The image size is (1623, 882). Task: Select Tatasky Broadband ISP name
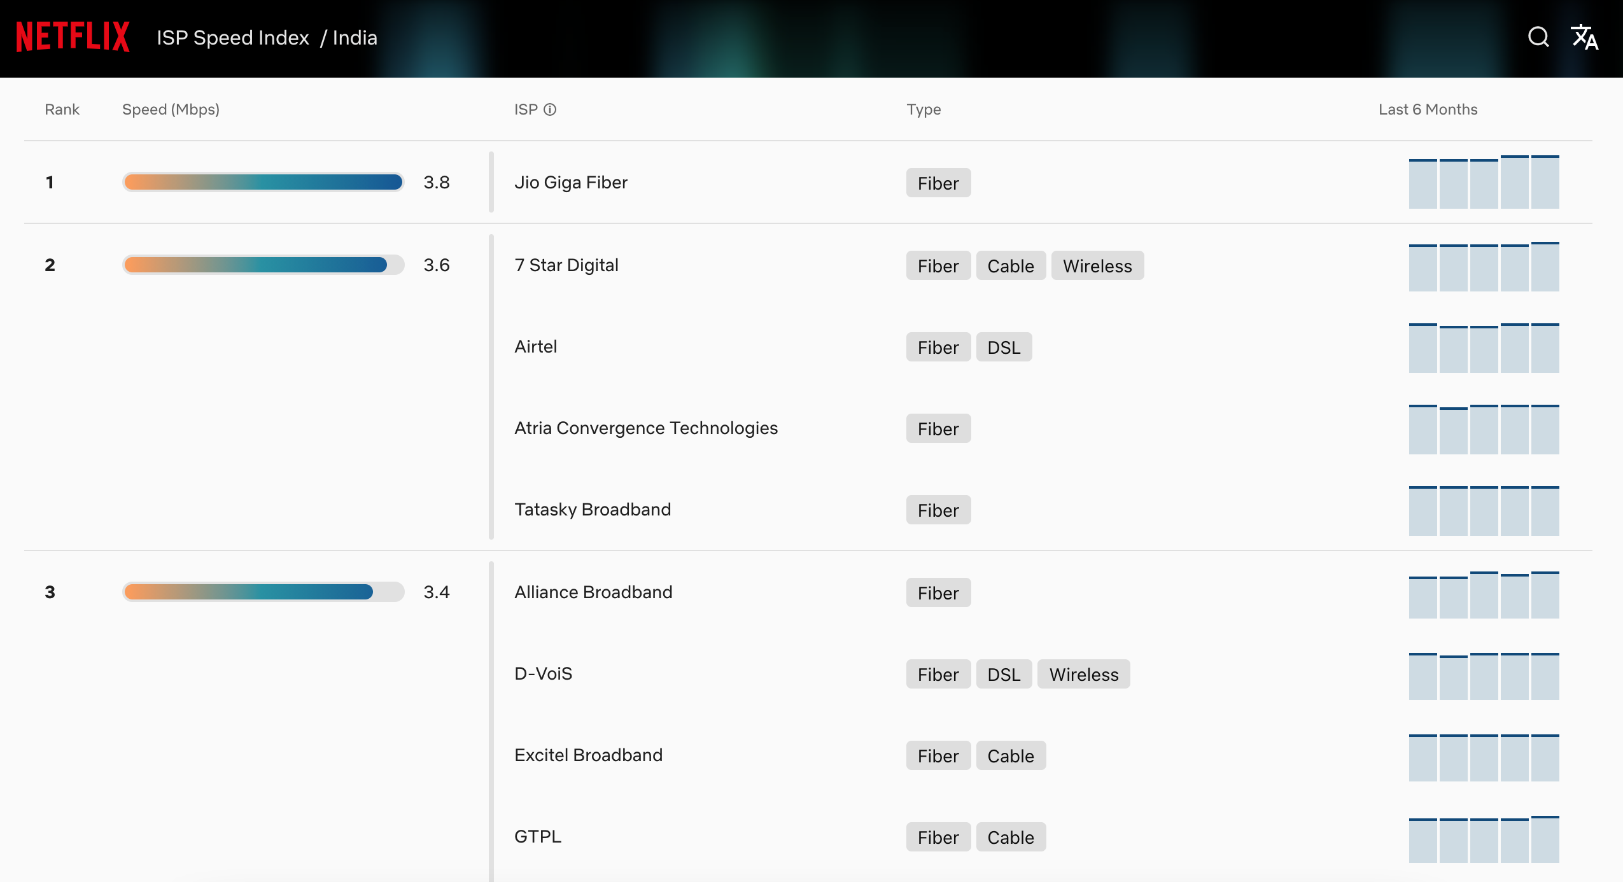[593, 510]
